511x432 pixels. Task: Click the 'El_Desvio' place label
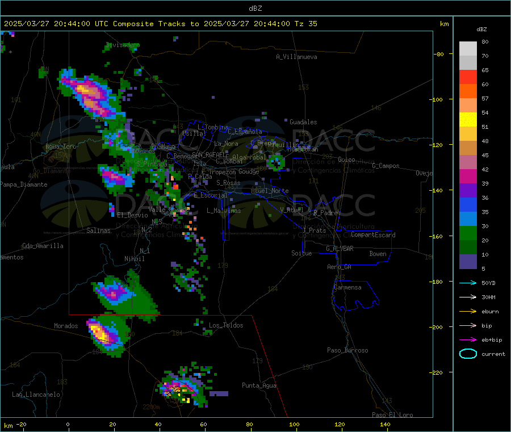click(132, 215)
